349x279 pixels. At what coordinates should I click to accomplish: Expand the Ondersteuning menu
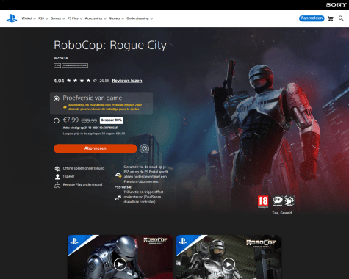point(140,18)
